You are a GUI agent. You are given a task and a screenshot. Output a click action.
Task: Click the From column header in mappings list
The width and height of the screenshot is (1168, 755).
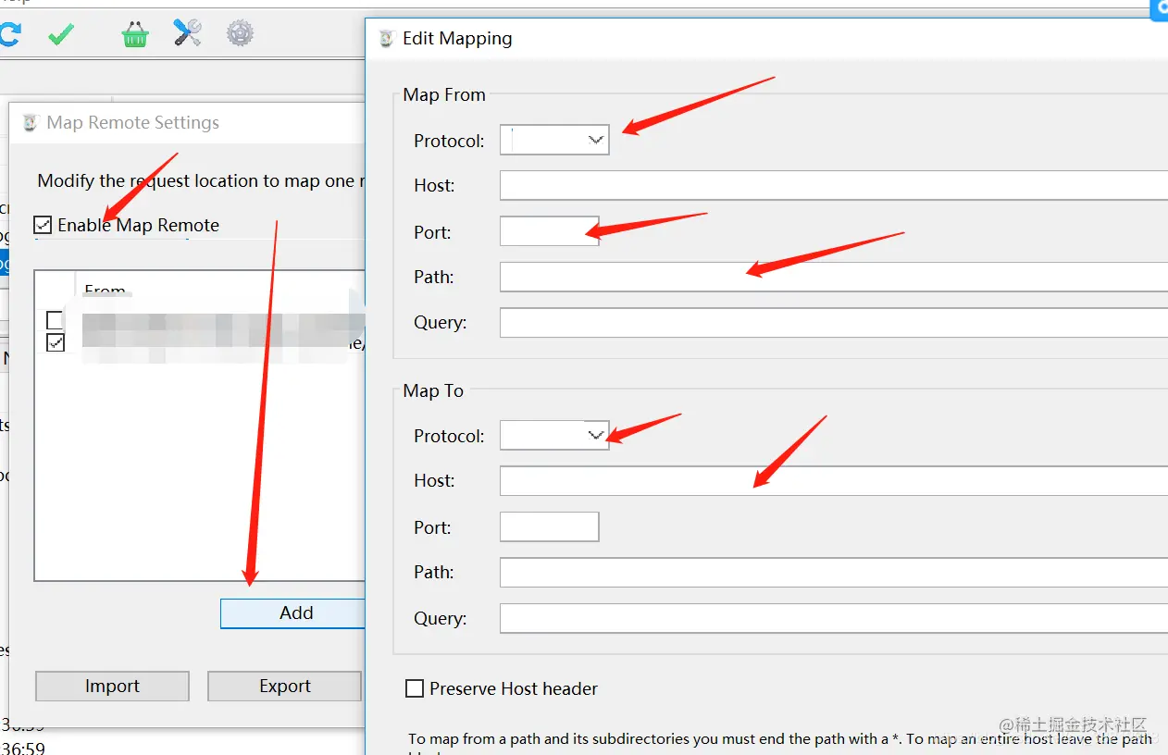pyautogui.click(x=105, y=290)
